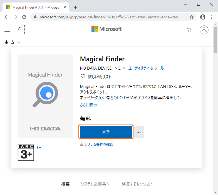Bookmark this page with the star icon
The image size is (218, 195).
coord(191,17)
